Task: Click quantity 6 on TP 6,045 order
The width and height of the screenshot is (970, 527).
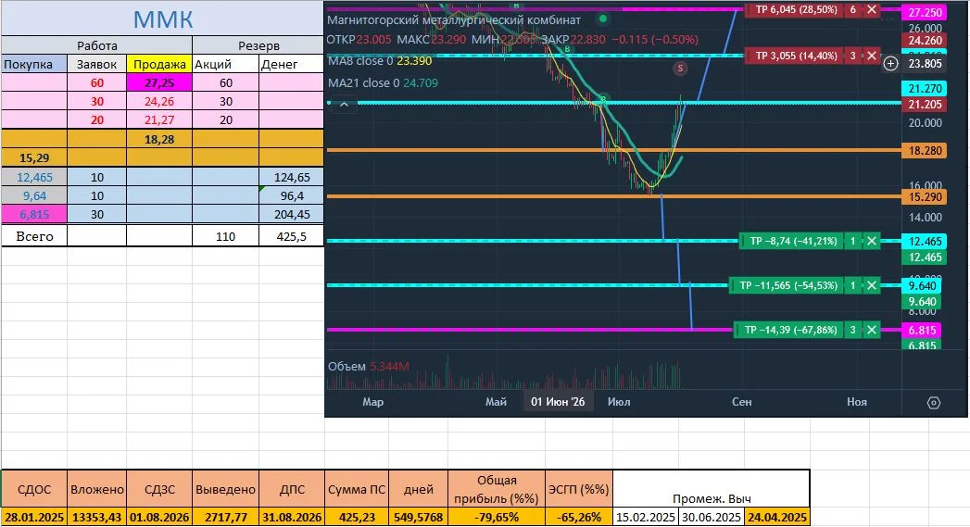Action: 853,9
